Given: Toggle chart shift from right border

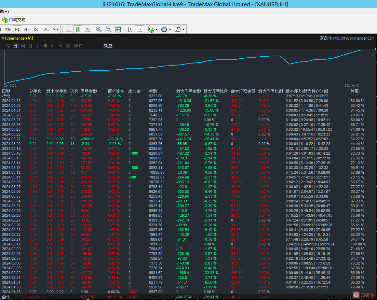Looking at the screenshot, I should 139,29.
